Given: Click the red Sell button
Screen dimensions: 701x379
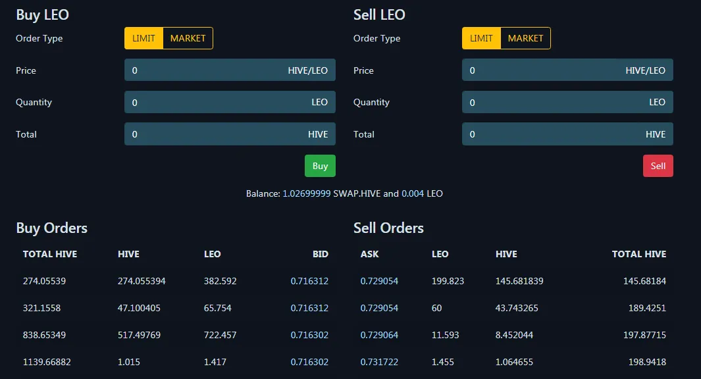Looking at the screenshot, I should [x=658, y=166].
